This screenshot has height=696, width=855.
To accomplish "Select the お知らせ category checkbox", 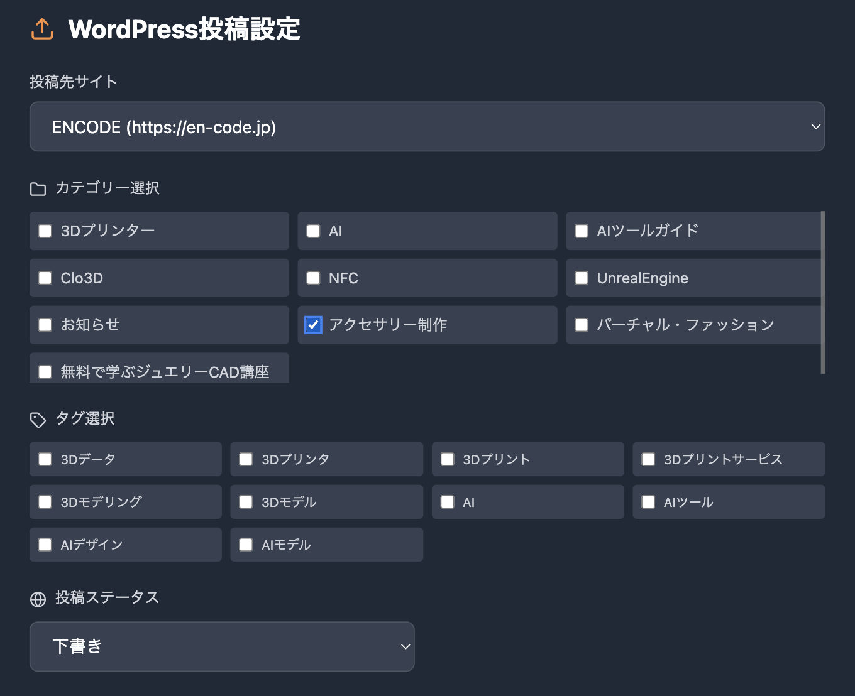I will (45, 325).
